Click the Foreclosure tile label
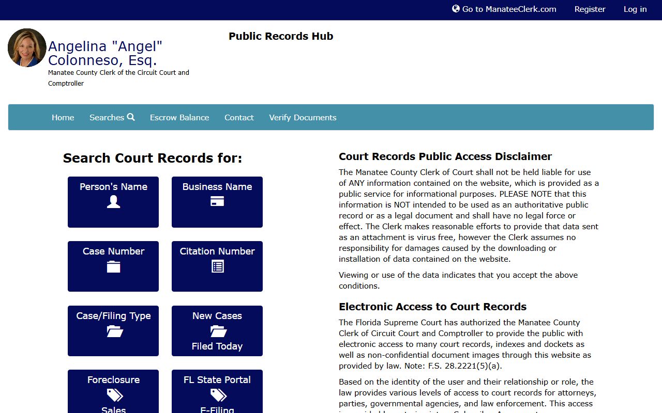Image resolution: width=662 pixels, height=413 pixels. pyautogui.click(x=113, y=380)
